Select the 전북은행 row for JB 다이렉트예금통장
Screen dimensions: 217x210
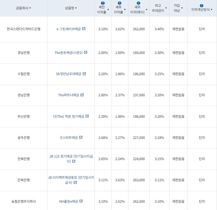tap(23, 180)
